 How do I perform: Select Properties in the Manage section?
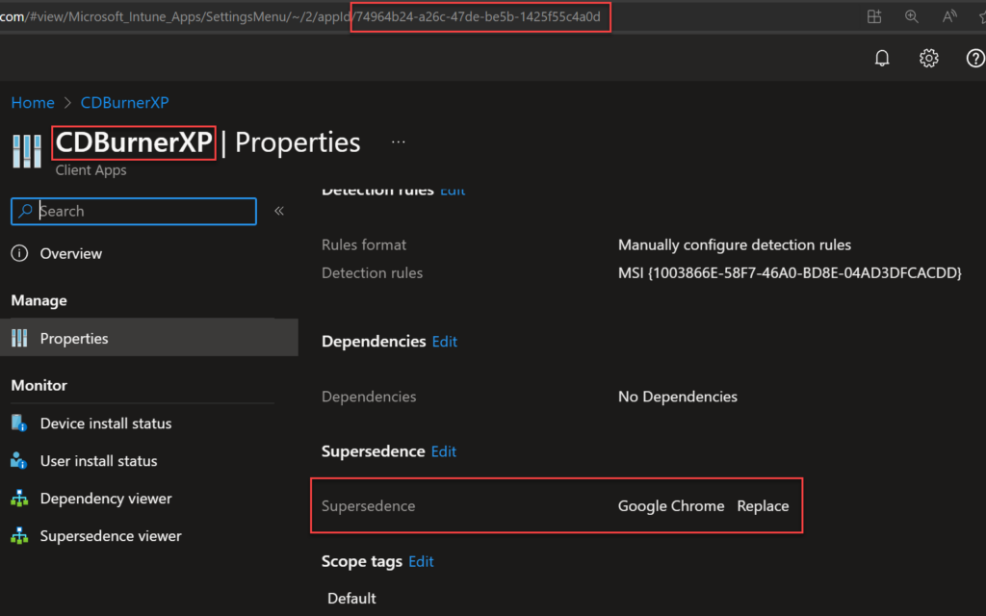click(149, 338)
